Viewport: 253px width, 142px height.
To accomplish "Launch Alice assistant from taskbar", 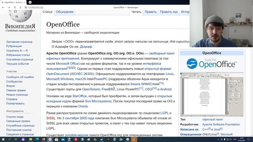I will (23, 139).
